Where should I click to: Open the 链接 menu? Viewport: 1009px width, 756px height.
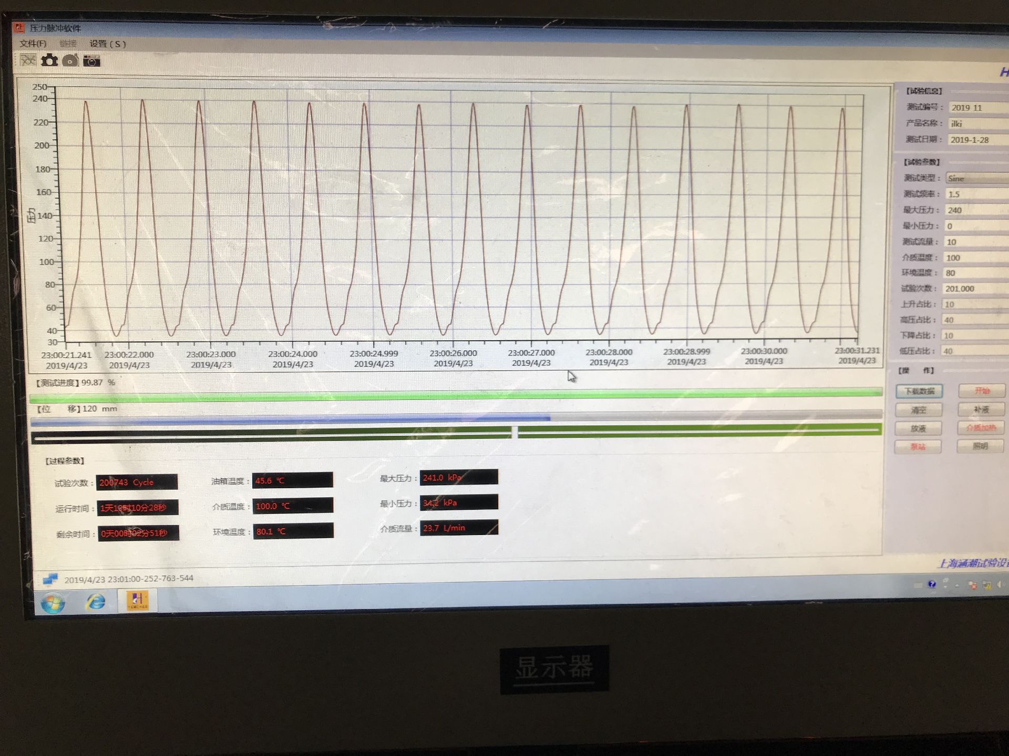pyautogui.click(x=68, y=44)
